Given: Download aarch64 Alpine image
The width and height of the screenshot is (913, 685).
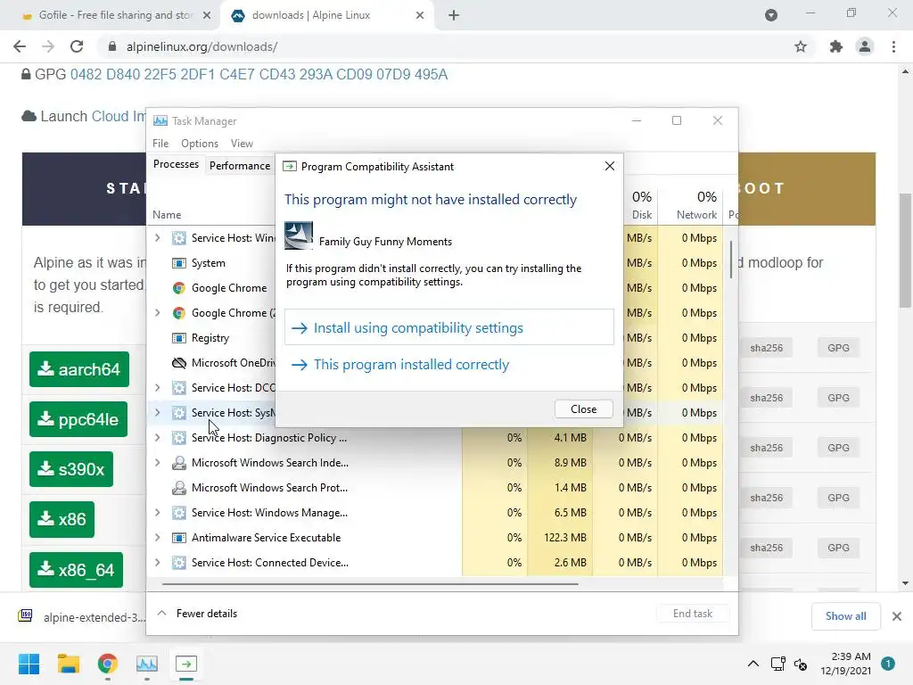Looking at the screenshot, I should coord(79,369).
